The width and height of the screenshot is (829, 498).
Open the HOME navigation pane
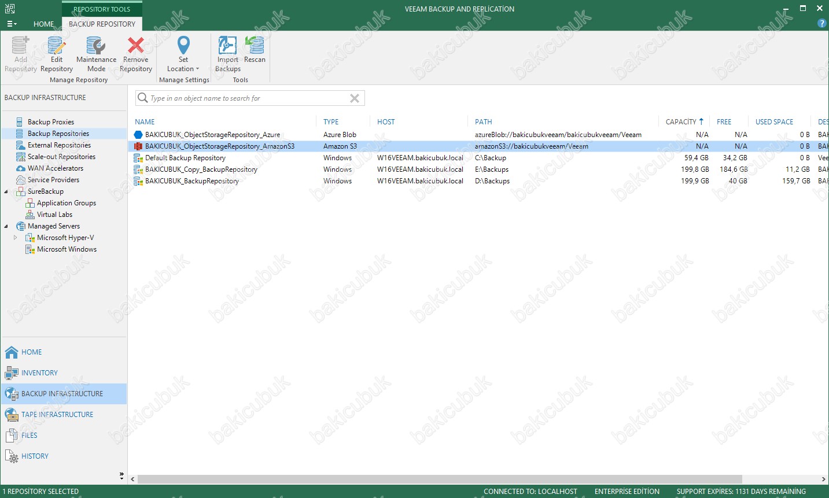[x=64, y=352]
